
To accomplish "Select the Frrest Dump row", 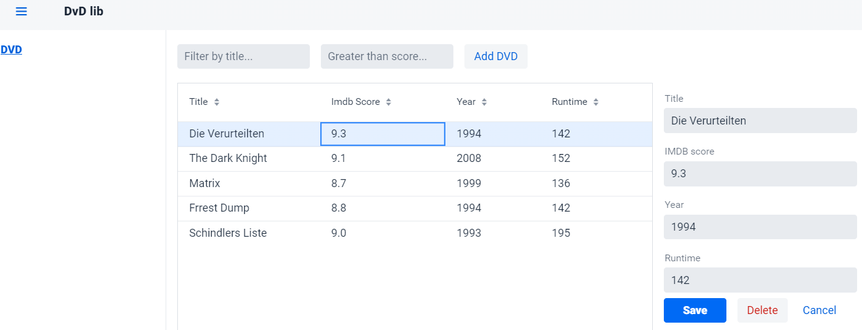I will tap(415, 209).
